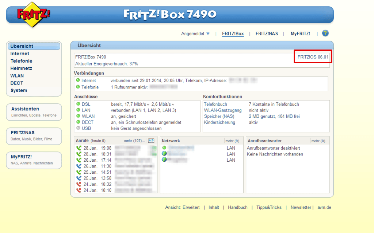This screenshot has height=233, width=374.
Task: Click the FRITZ!OS 06.01 version link
Action: [313, 57]
